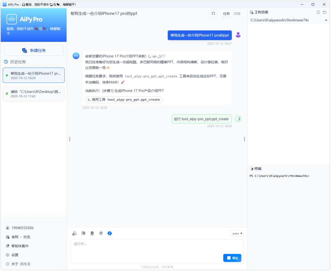Click the globe icon next to 官网
The height and width of the screenshot is (271, 331).
[x=8, y=237]
